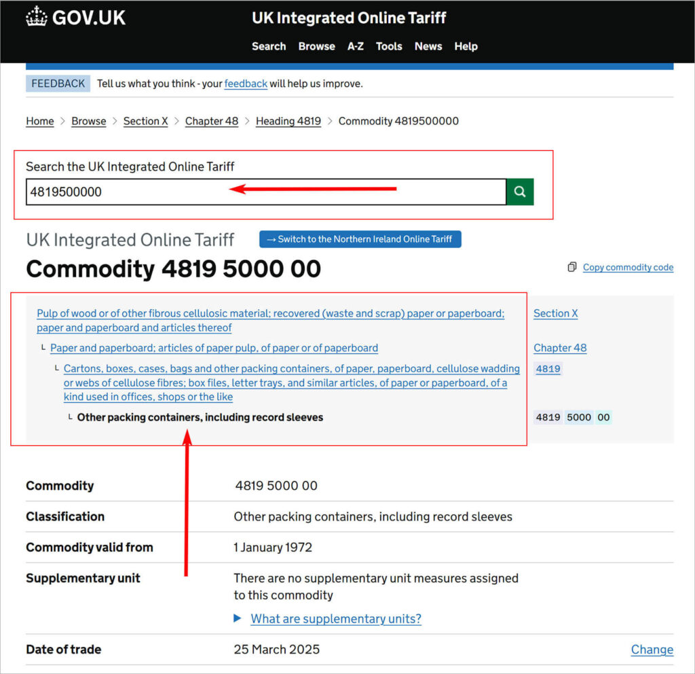695x674 pixels.
Task: Click the green search magnifier button
Action: [520, 192]
